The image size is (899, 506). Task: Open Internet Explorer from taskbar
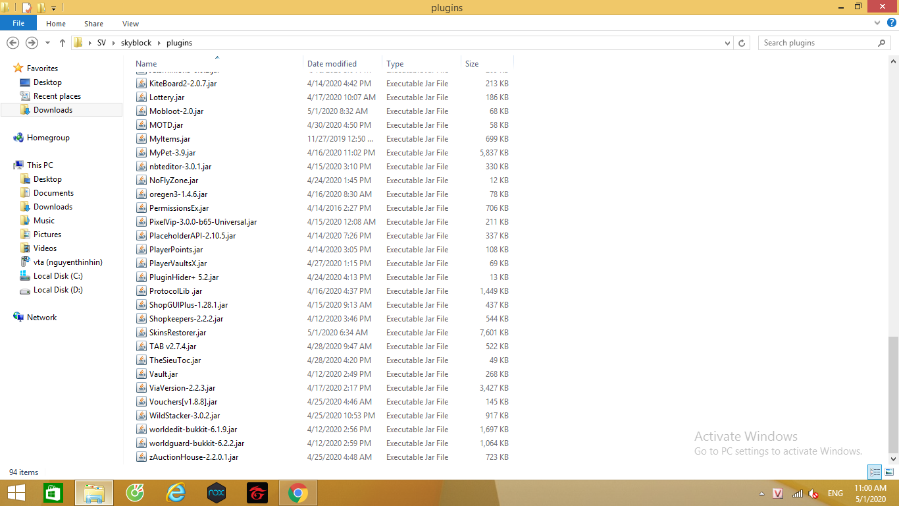coord(176,493)
